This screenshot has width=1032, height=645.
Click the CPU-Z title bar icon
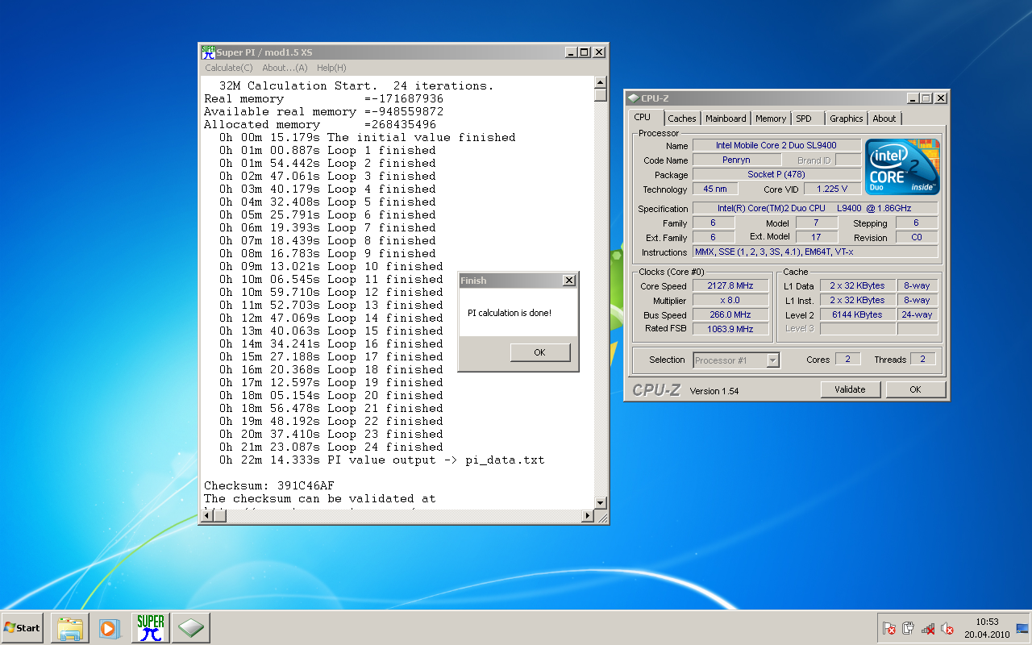click(633, 98)
